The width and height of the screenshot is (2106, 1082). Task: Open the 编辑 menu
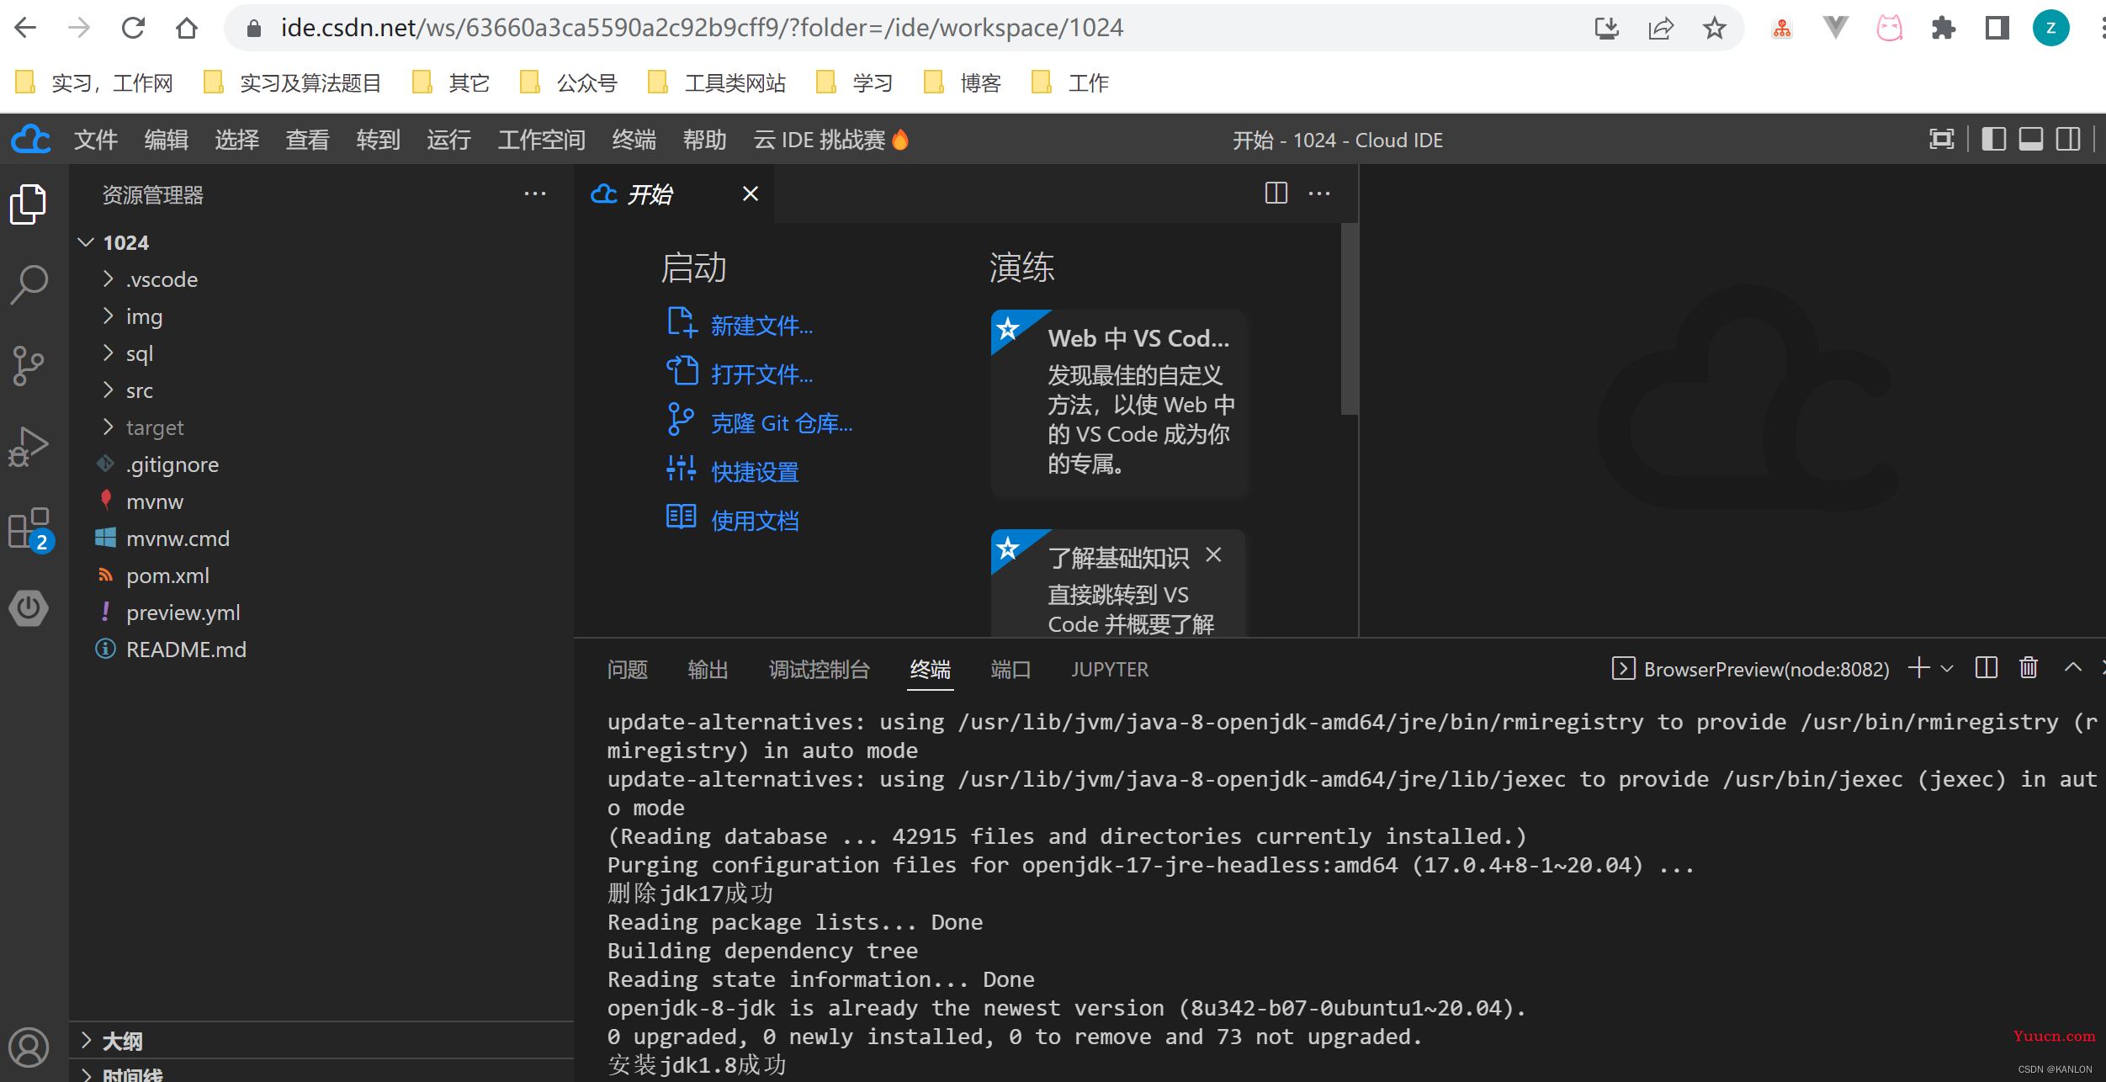166,140
